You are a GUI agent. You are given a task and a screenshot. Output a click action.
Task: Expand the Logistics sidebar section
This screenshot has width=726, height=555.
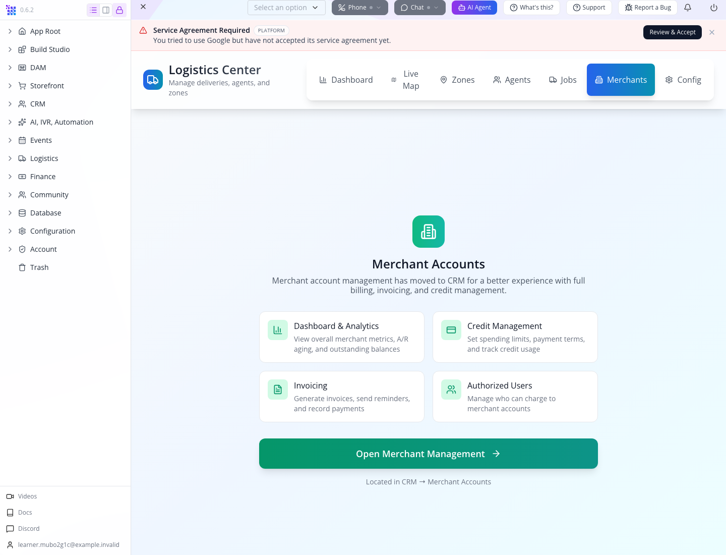coord(10,158)
